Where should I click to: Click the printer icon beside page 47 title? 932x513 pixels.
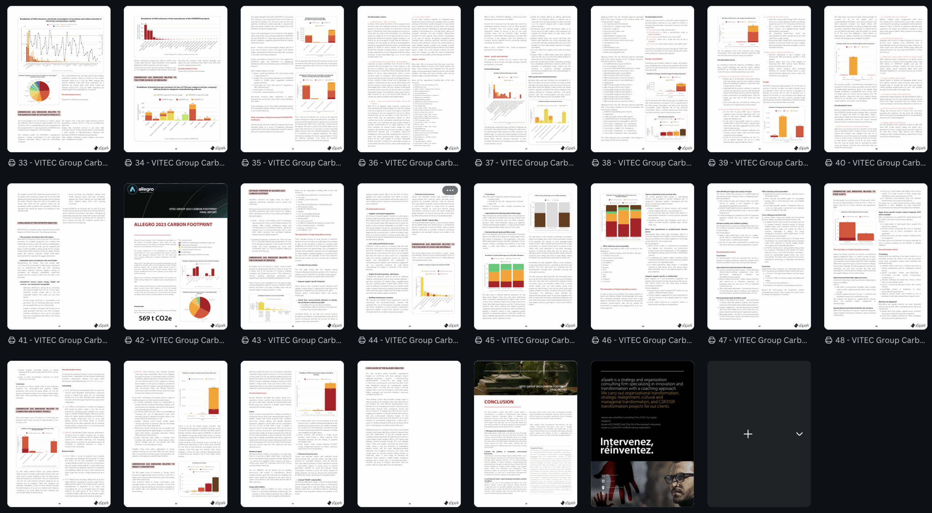click(x=712, y=340)
